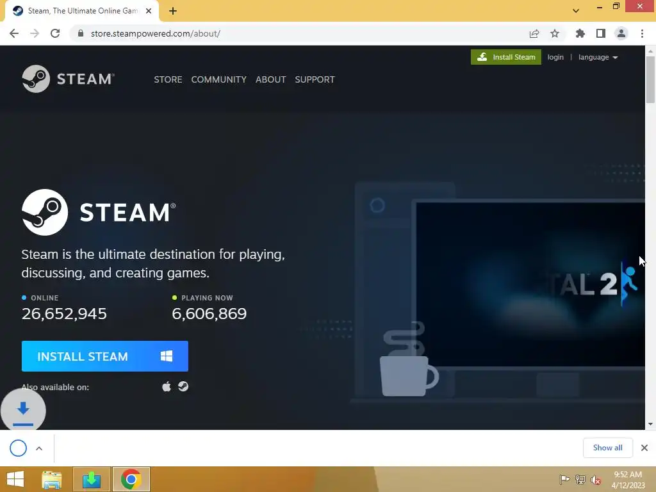Open File Explorer from the taskbar
656x492 pixels.
[52, 479]
